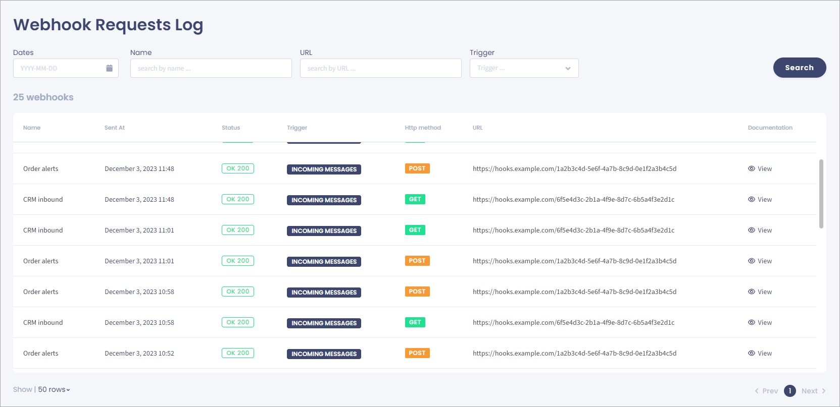Click the '25 webhooks' count text
Image resolution: width=840 pixels, height=407 pixels.
coord(43,97)
